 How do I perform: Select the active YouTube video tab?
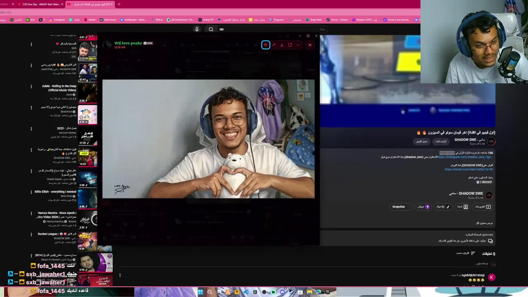tap(90, 4)
